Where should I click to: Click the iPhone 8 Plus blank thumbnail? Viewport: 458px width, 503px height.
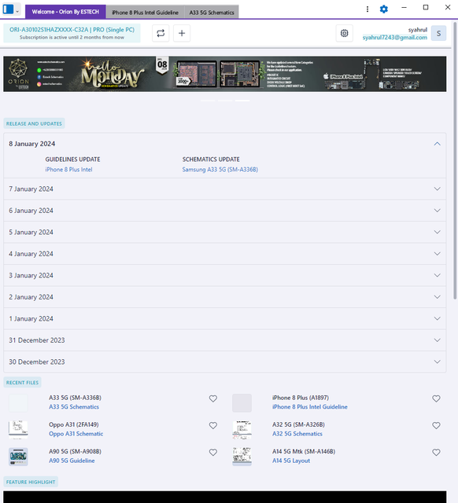coord(242,403)
